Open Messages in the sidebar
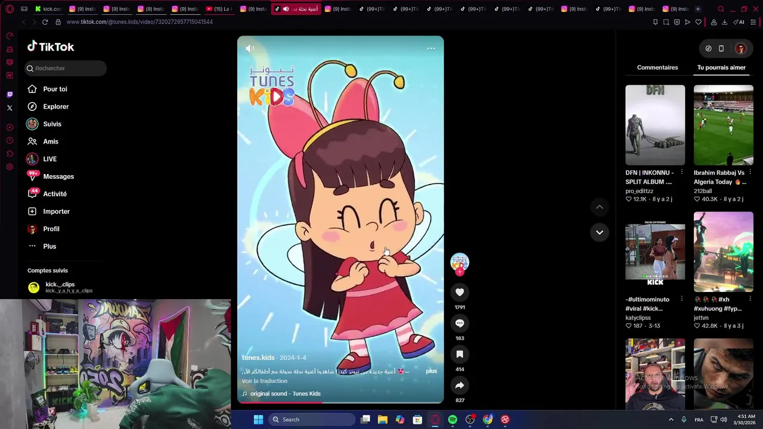 [58, 176]
